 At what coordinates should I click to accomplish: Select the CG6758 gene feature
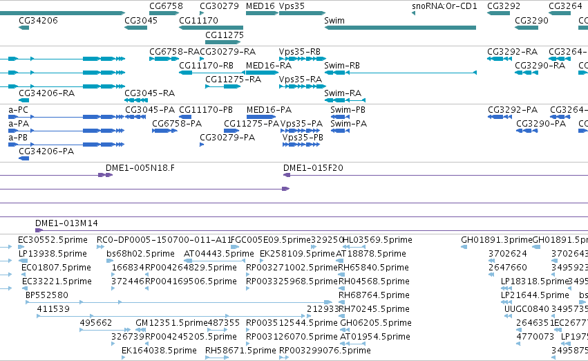[164, 13]
